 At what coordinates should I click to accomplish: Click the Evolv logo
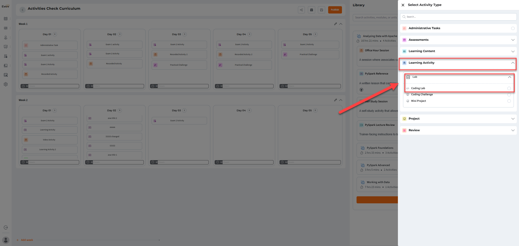[6, 6]
